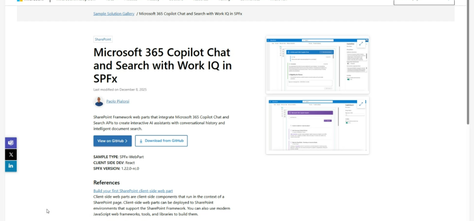Click the Download from GitHub button

[x=161, y=141]
